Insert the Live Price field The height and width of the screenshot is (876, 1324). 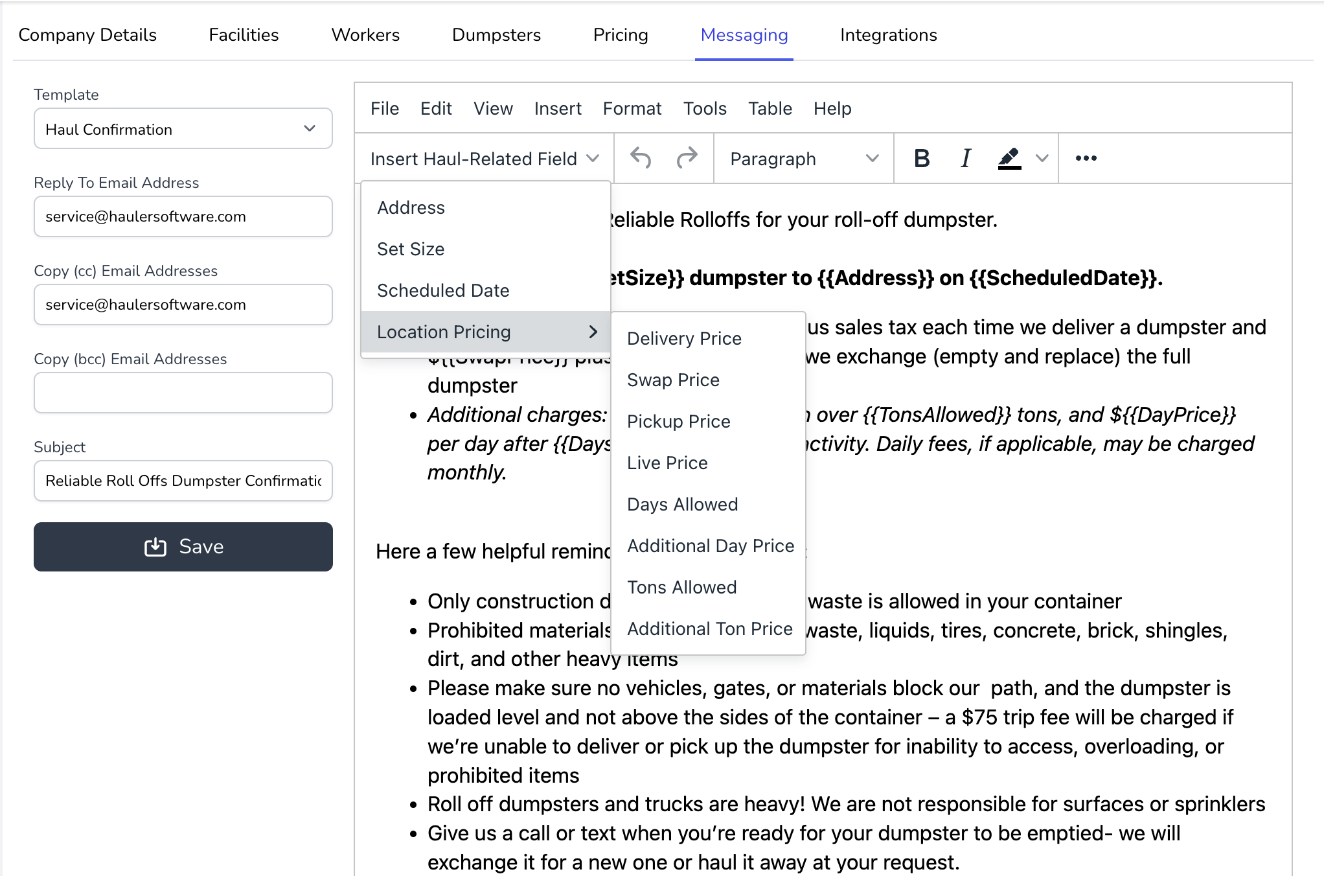point(709,463)
